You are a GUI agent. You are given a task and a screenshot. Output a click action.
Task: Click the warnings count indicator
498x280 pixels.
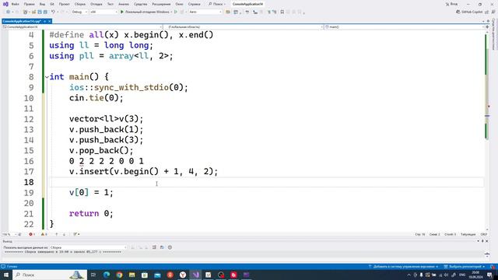[x=44, y=234]
